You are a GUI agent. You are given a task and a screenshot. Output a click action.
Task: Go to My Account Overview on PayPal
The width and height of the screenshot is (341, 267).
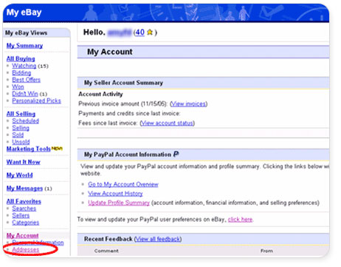click(123, 184)
